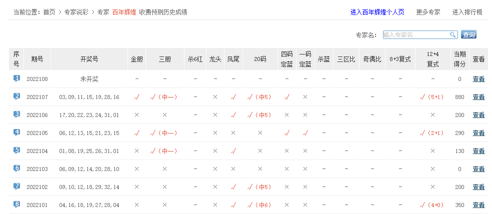Click the row number 4 badge icon
The width and height of the screenshot is (492, 214).
[16, 132]
